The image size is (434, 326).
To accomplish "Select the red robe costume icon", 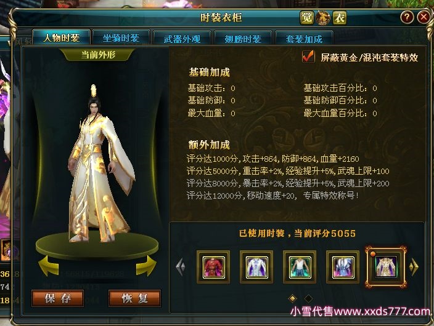I will pyautogui.click(x=213, y=267).
